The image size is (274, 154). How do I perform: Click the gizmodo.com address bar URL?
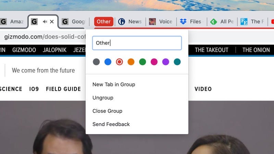click(x=45, y=37)
